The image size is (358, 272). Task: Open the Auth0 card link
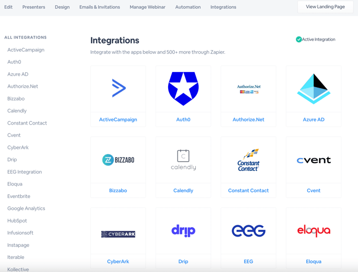(183, 119)
